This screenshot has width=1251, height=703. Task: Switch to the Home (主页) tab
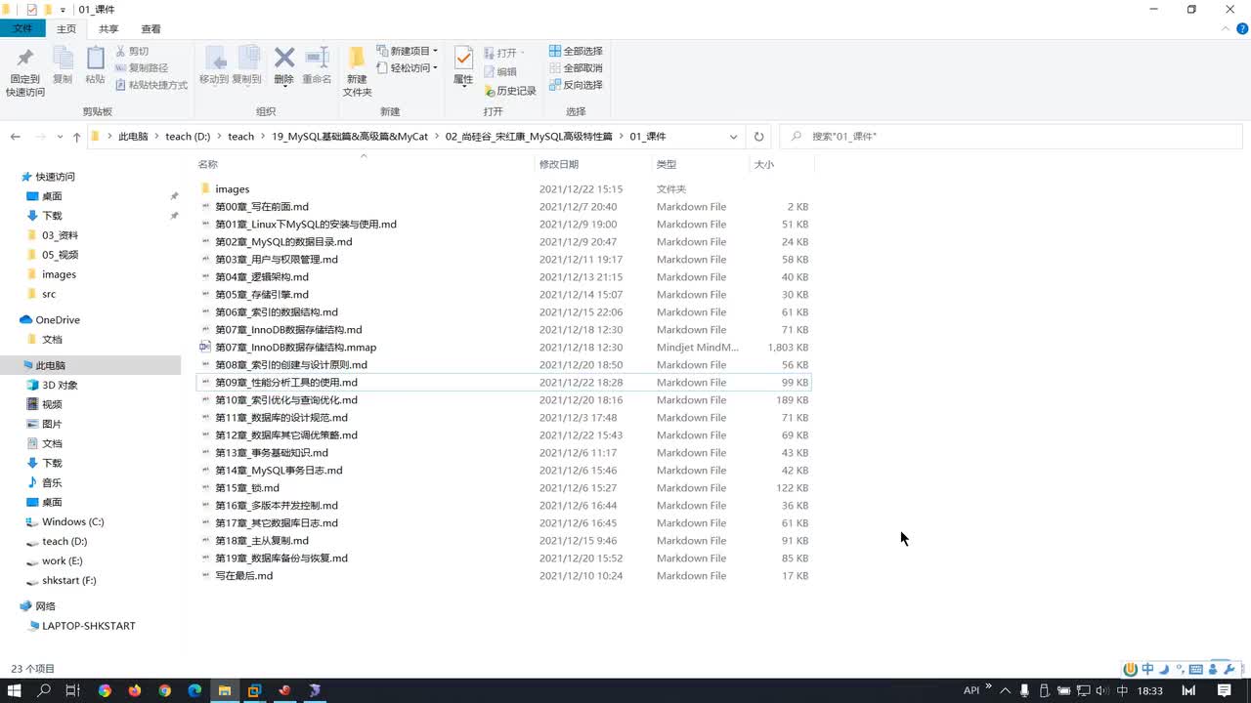[x=66, y=29]
